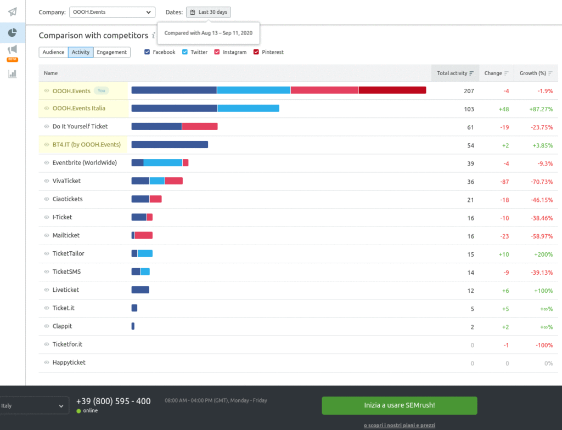This screenshot has height=430, width=562.
Task: Open the Last 30 days date picker
Action: coord(209,12)
